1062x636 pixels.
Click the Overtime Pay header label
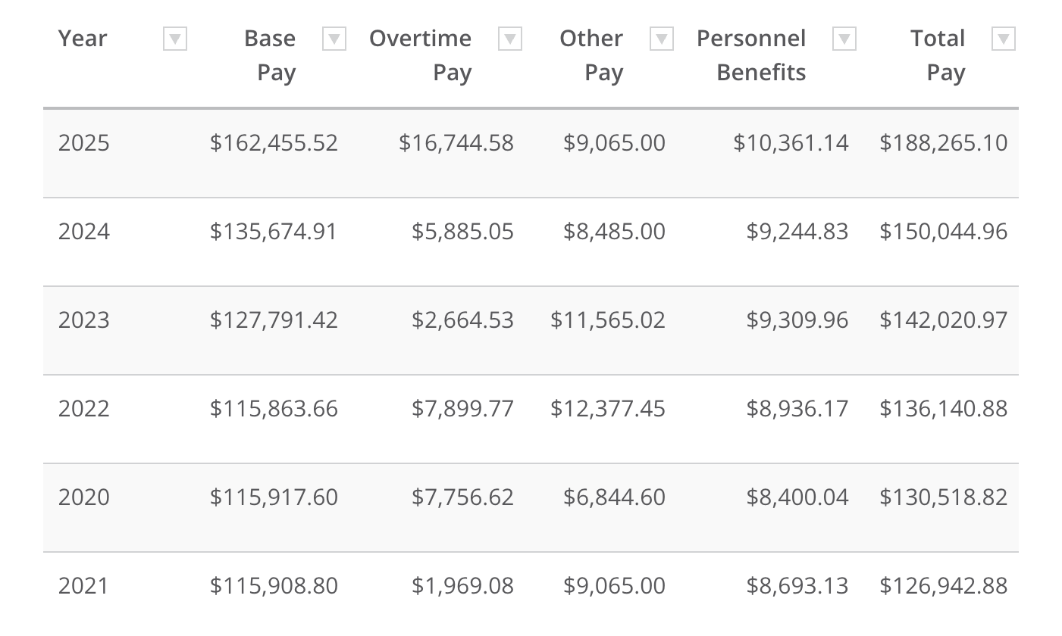(421, 55)
